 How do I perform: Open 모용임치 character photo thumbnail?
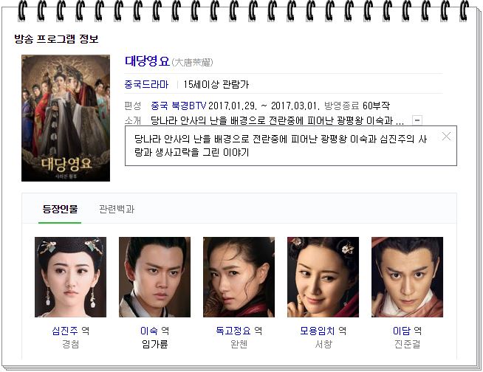pyautogui.click(x=323, y=277)
